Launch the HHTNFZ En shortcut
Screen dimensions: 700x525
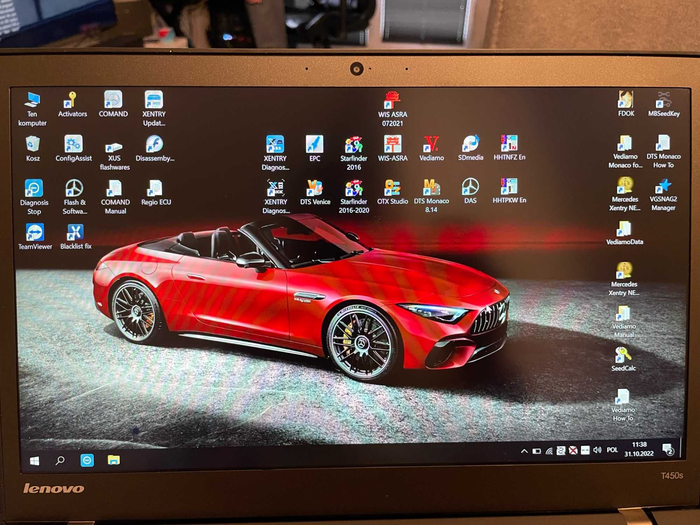pyautogui.click(x=509, y=148)
